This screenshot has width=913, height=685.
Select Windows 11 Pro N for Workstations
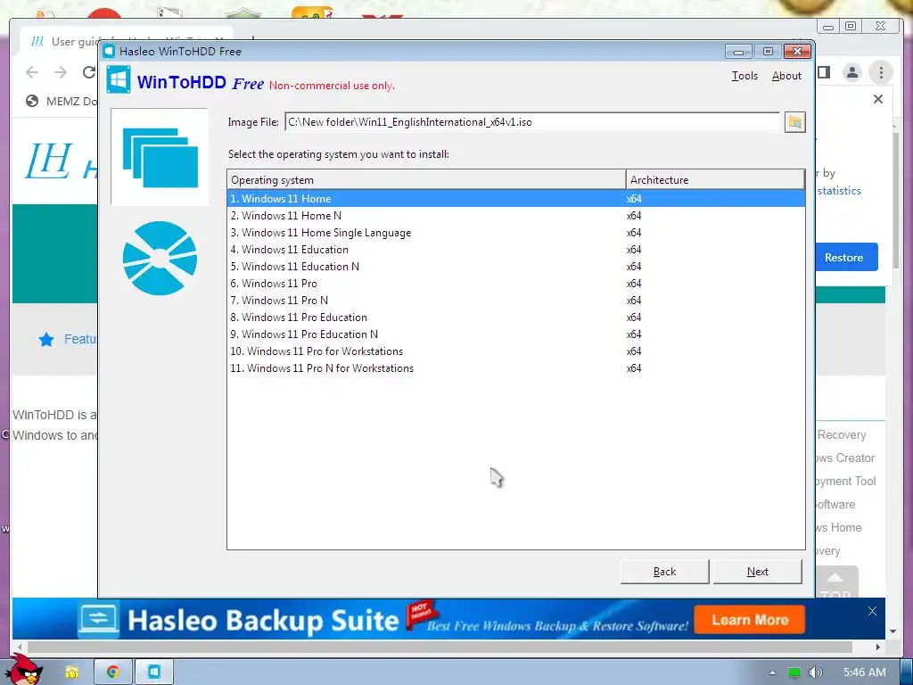point(516,368)
